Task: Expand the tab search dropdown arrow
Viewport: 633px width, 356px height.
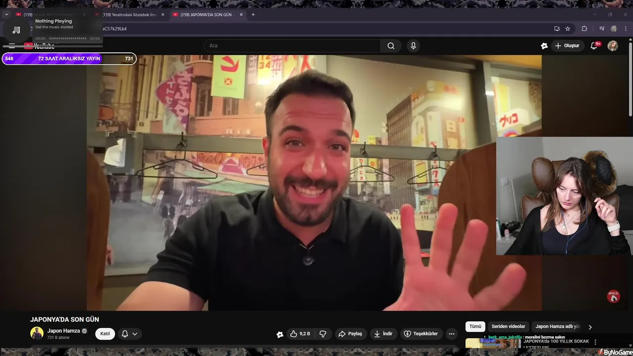Action: click(6, 15)
